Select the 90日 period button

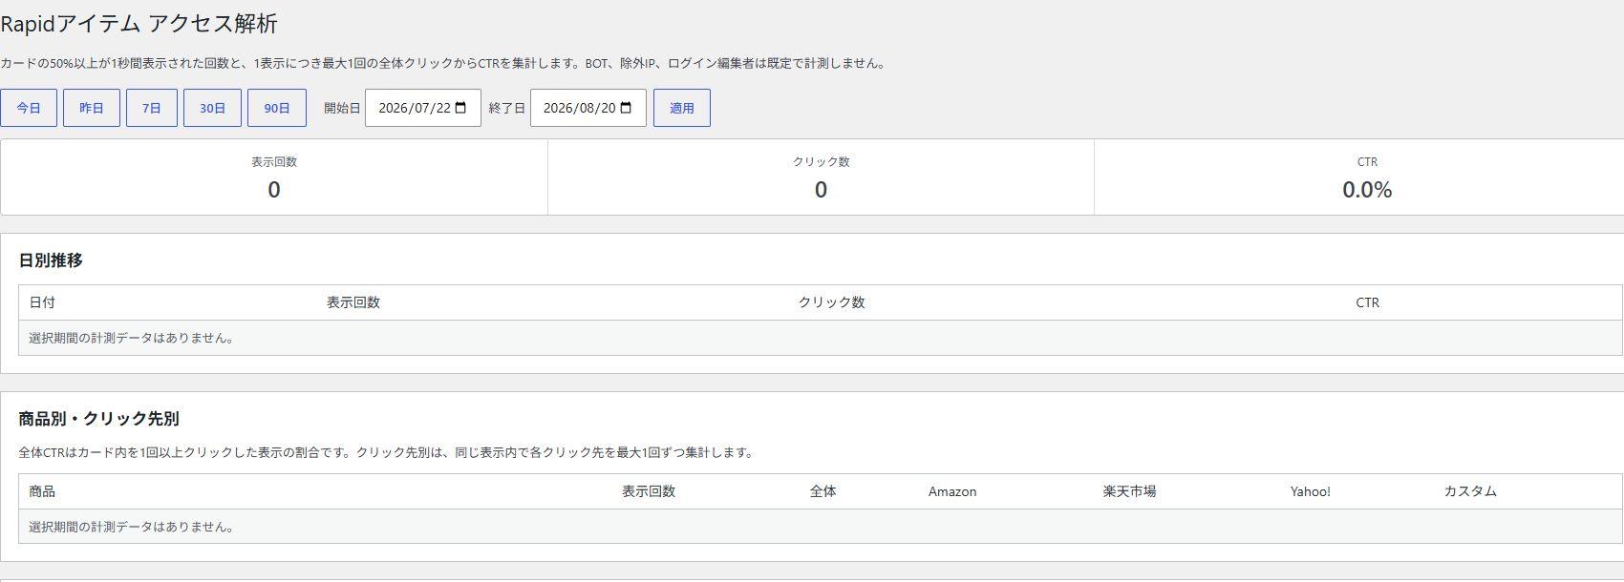(x=277, y=108)
